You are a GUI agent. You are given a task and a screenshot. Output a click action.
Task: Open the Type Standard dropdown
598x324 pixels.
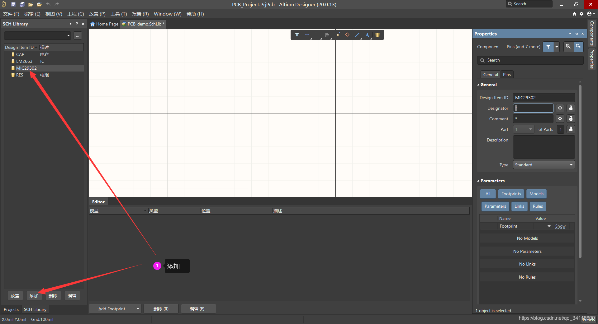click(x=544, y=165)
